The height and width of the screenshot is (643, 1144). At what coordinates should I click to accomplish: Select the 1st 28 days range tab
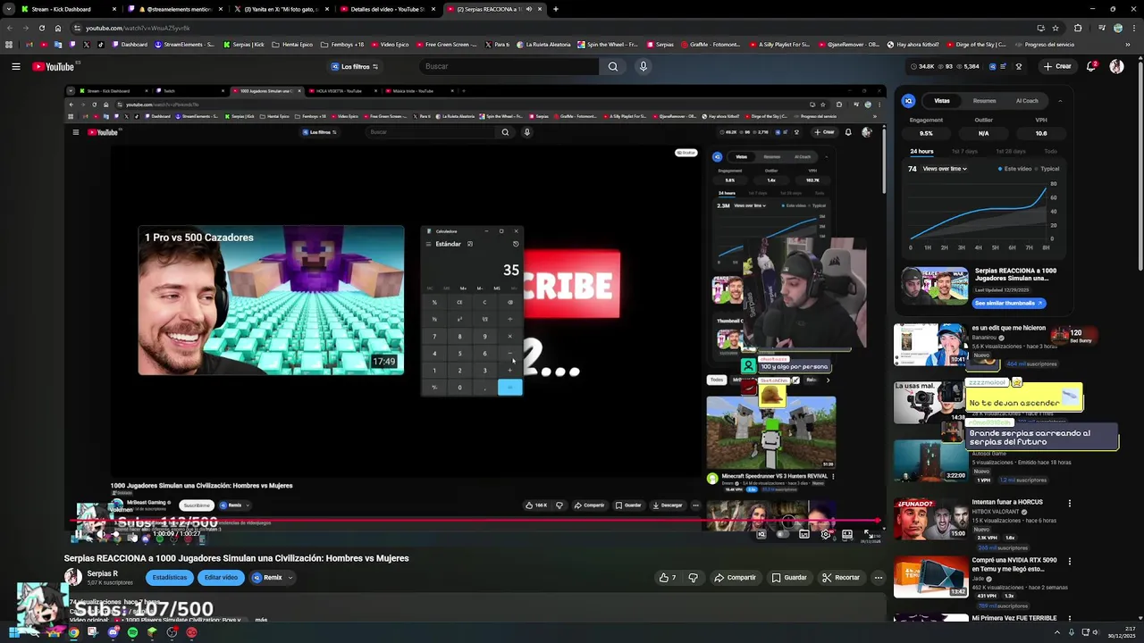[1011, 152]
